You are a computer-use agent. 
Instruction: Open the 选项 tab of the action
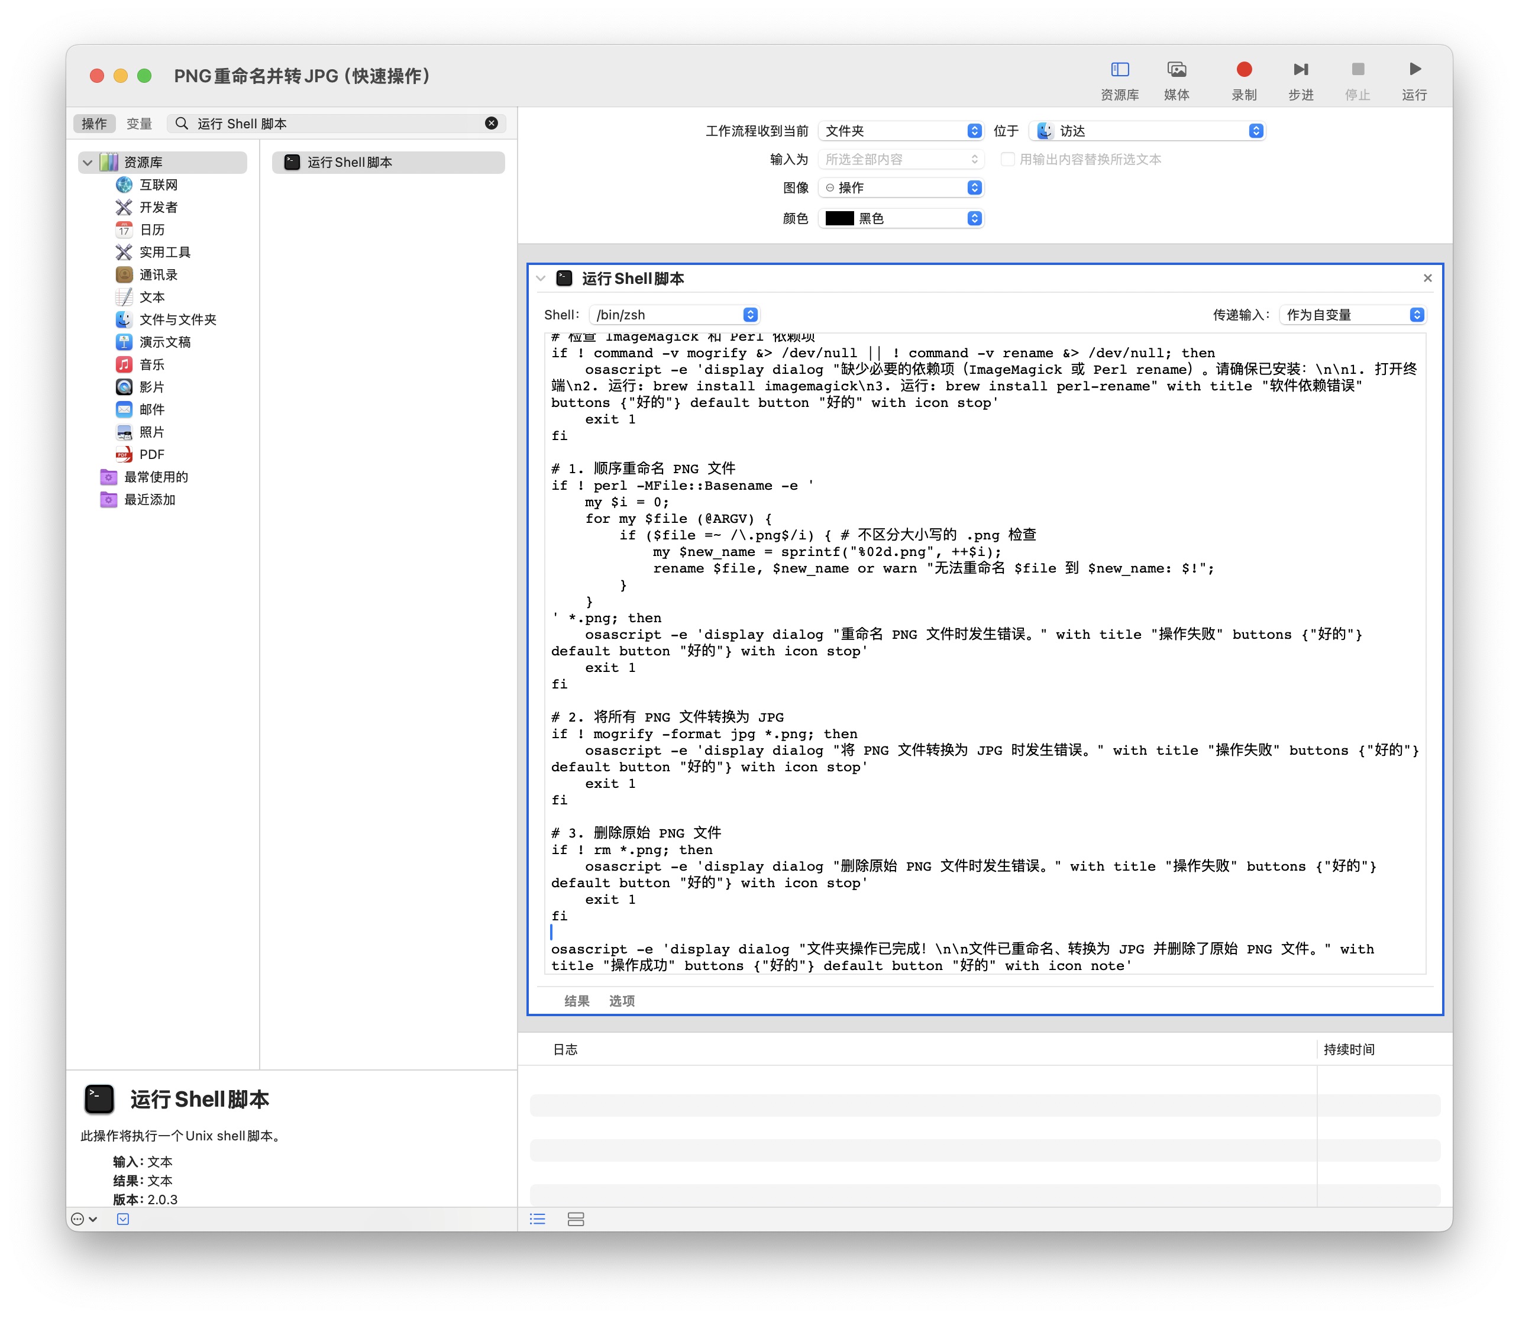point(621,1000)
